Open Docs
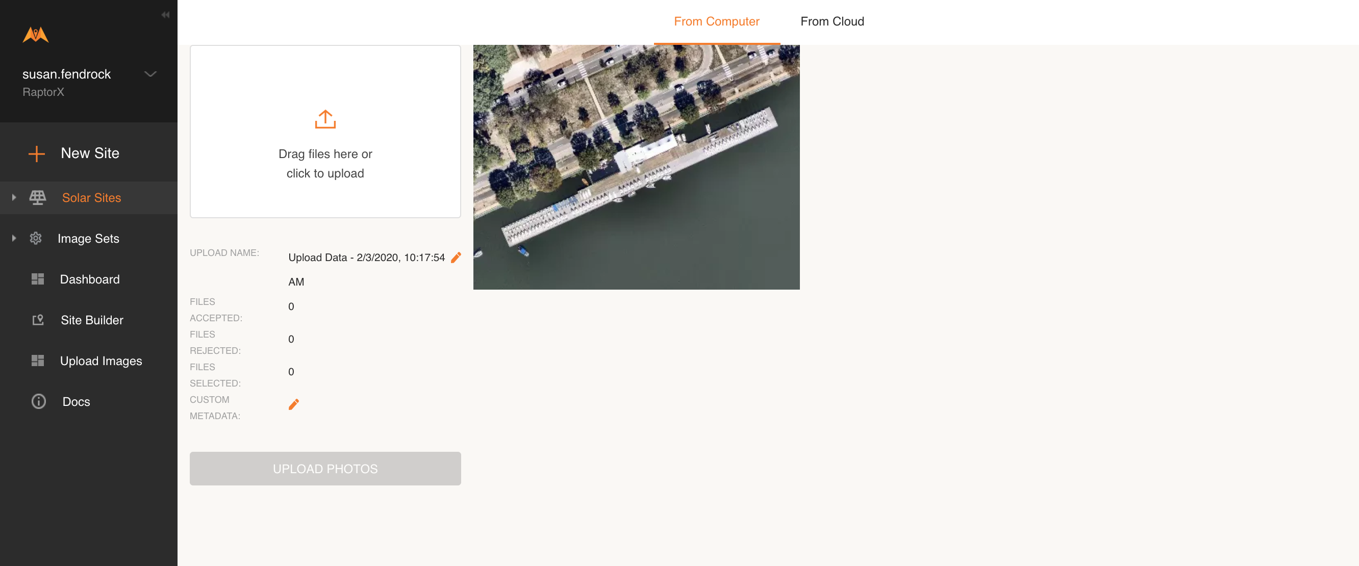This screenshot has height=566, width=1359. (76, 401)
